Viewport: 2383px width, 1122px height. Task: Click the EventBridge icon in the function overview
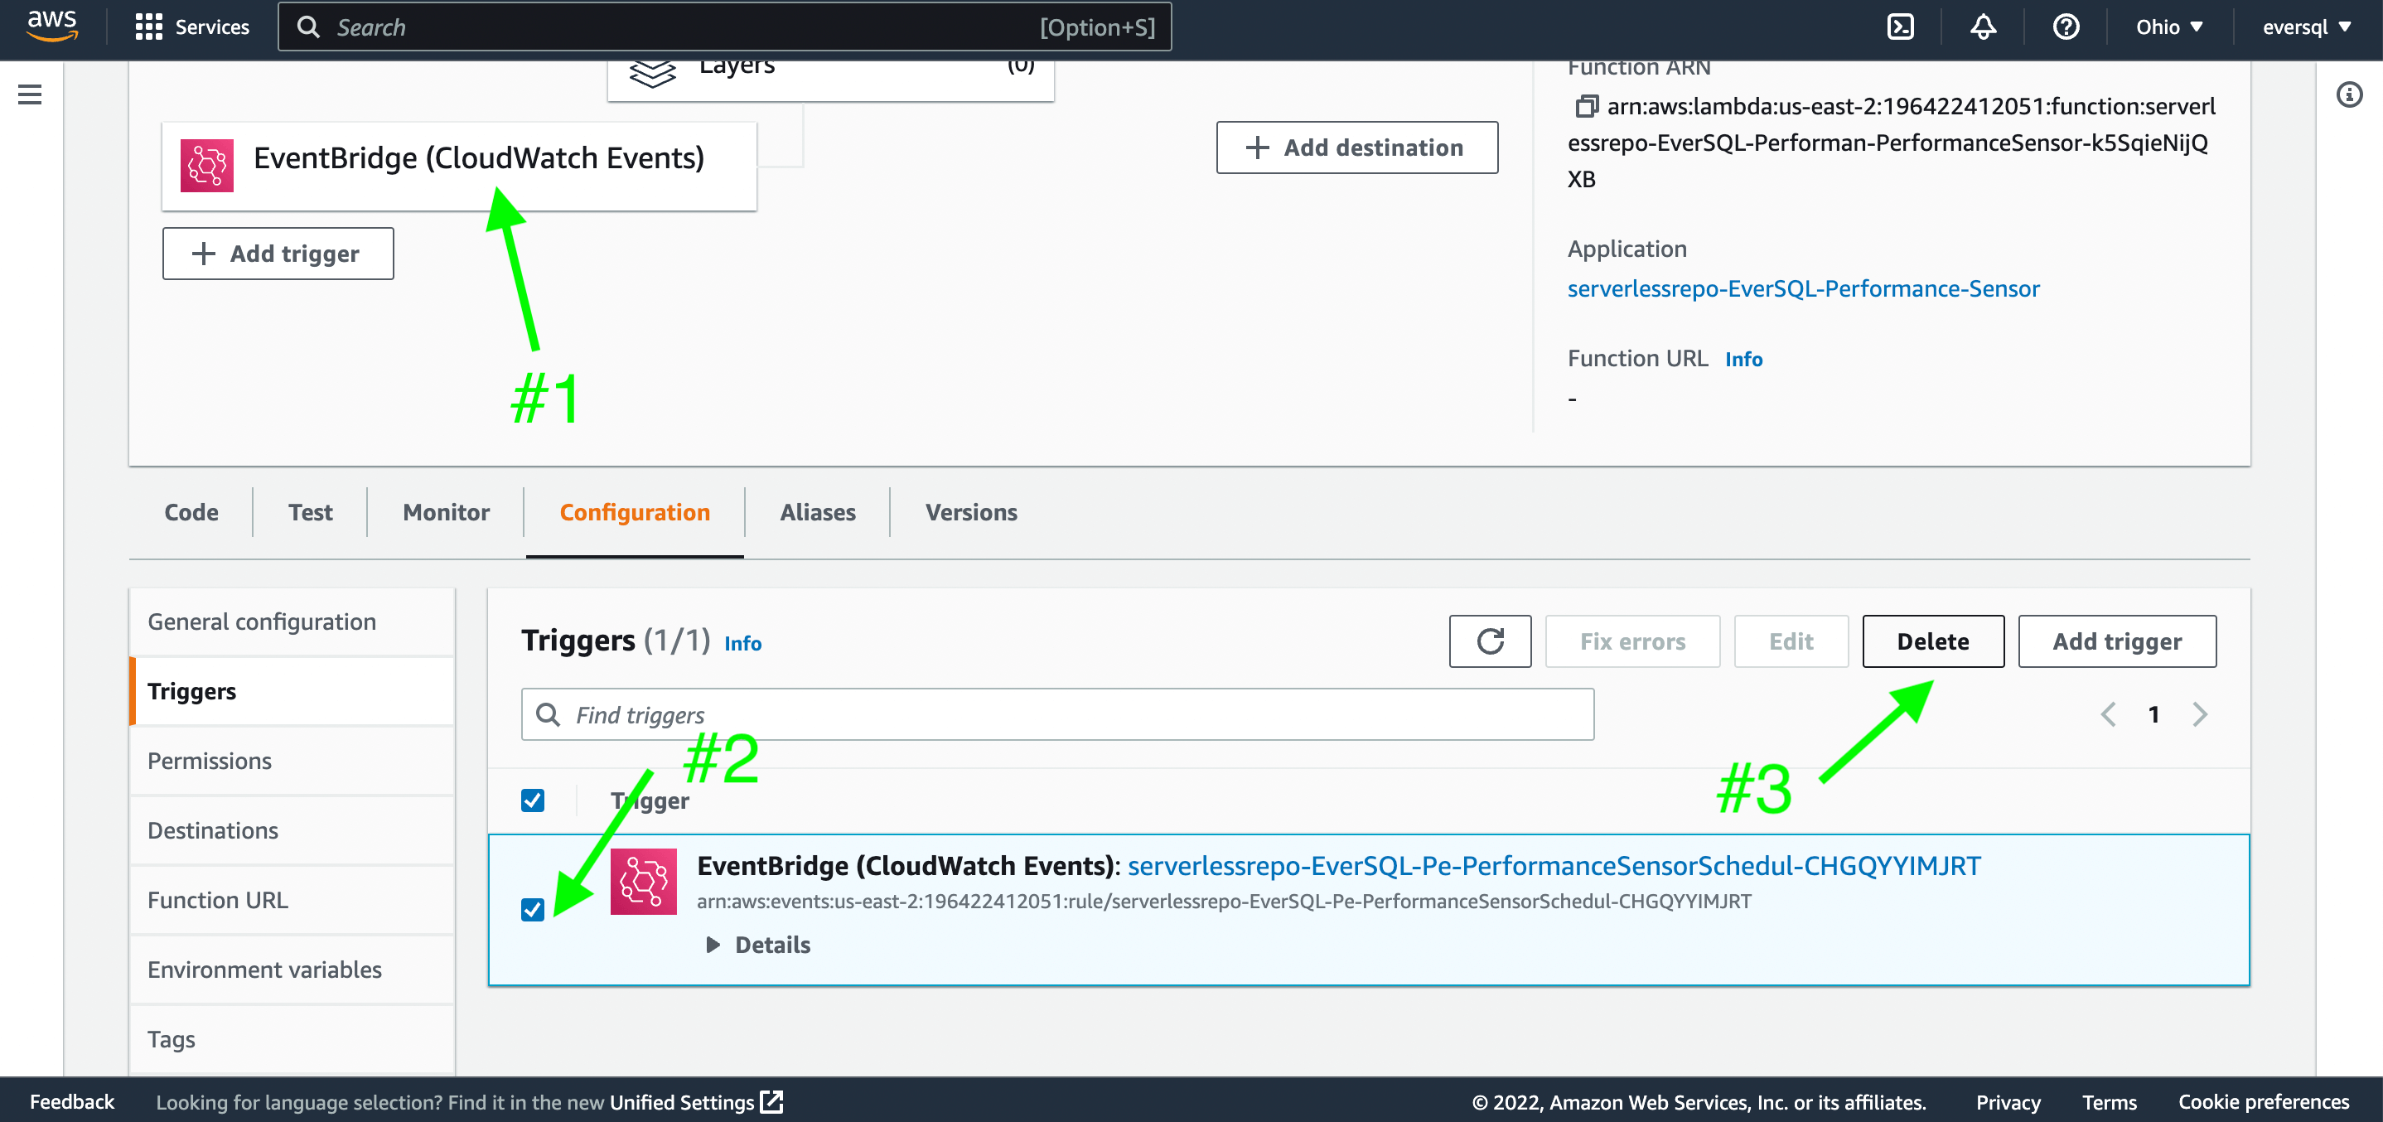click(206, 166)
